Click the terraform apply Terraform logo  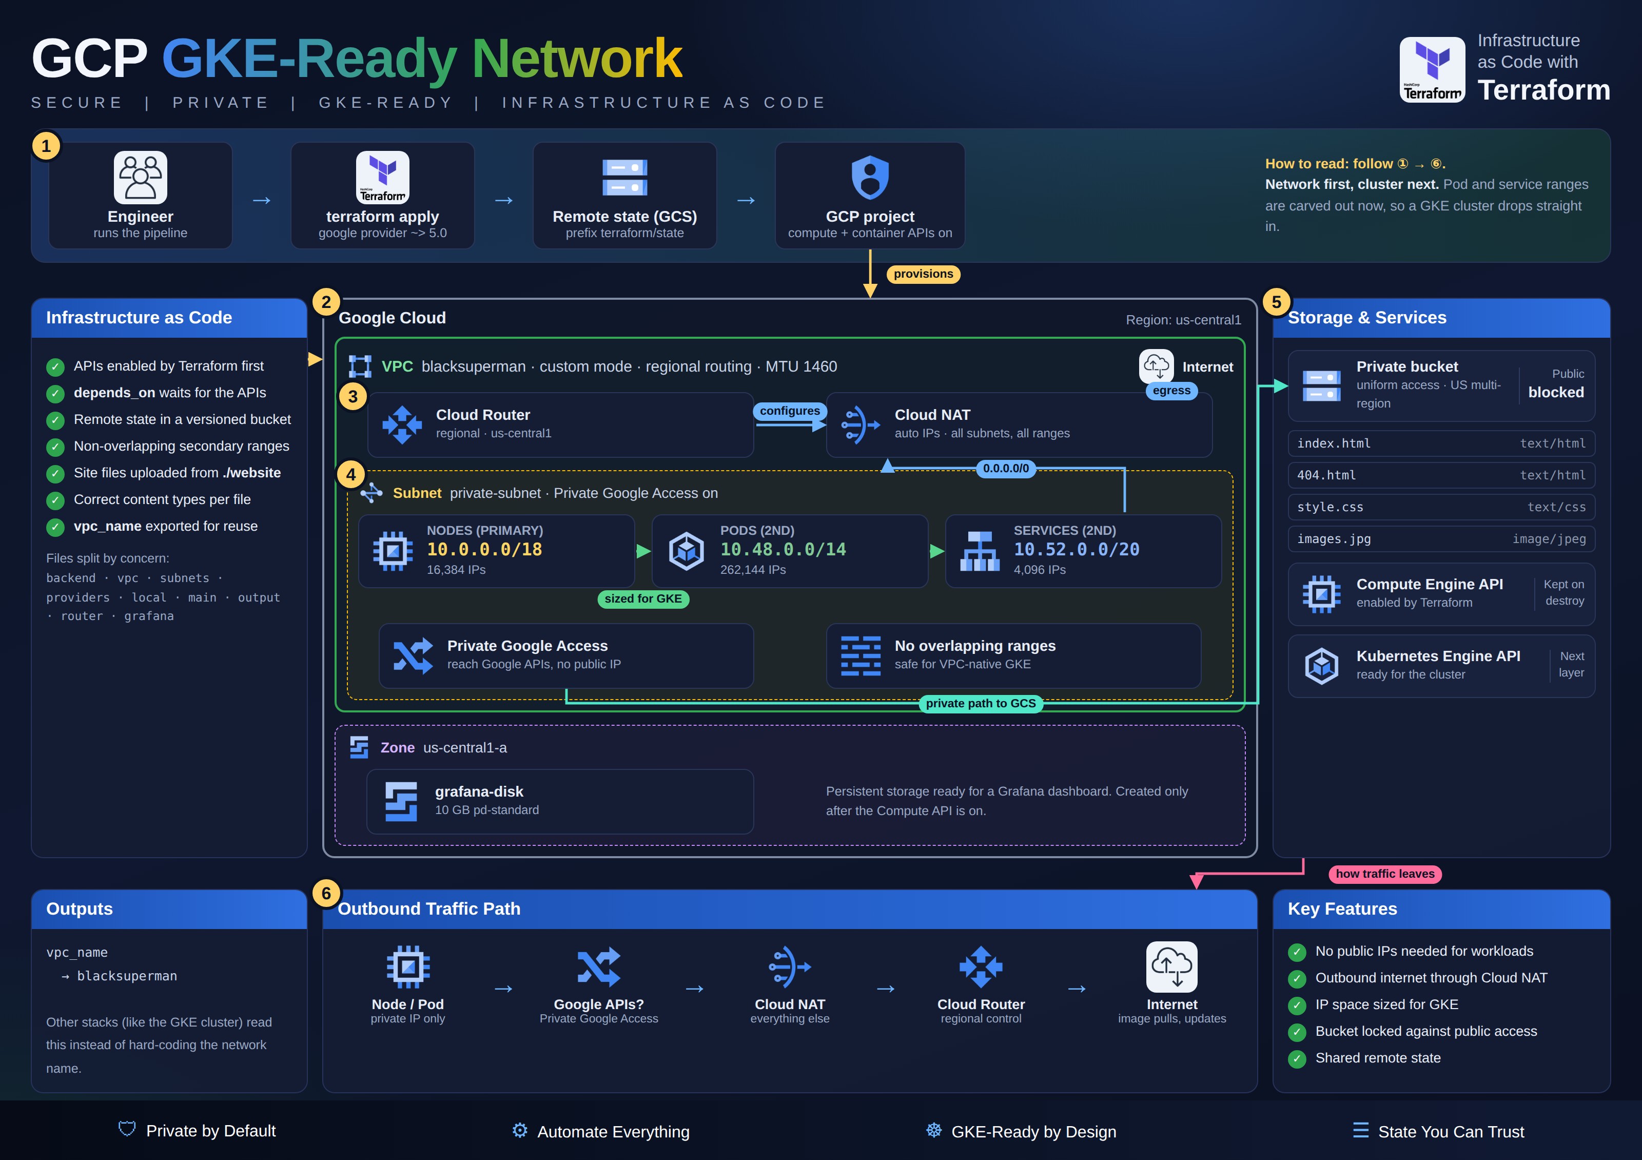(x=383, y=177)
